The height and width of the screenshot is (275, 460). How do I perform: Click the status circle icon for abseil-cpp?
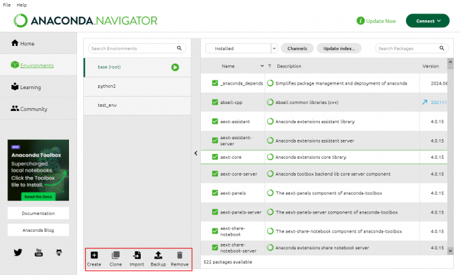pyautogui.click(x=270, y=102)
